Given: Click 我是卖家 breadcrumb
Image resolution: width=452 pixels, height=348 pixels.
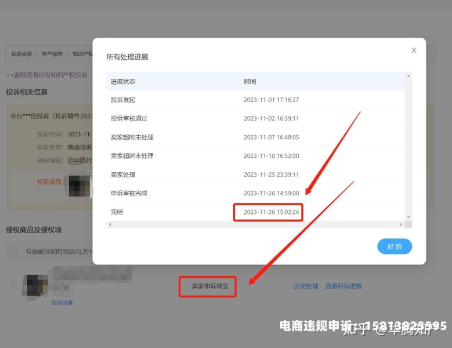Looking at the screenshot, I should tap(21, 54).
